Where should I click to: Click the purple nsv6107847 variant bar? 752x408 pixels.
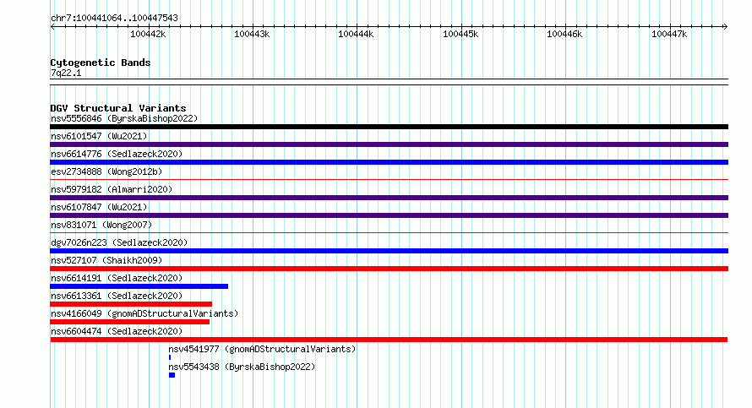click(x=389, y=215)
